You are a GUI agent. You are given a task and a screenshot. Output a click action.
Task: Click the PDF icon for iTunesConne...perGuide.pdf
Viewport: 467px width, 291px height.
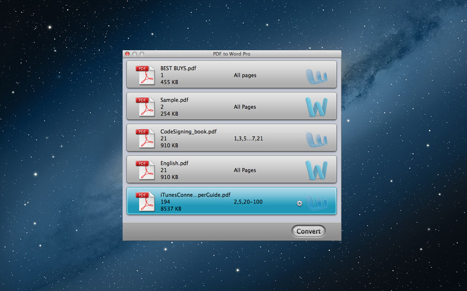point(145,201)
